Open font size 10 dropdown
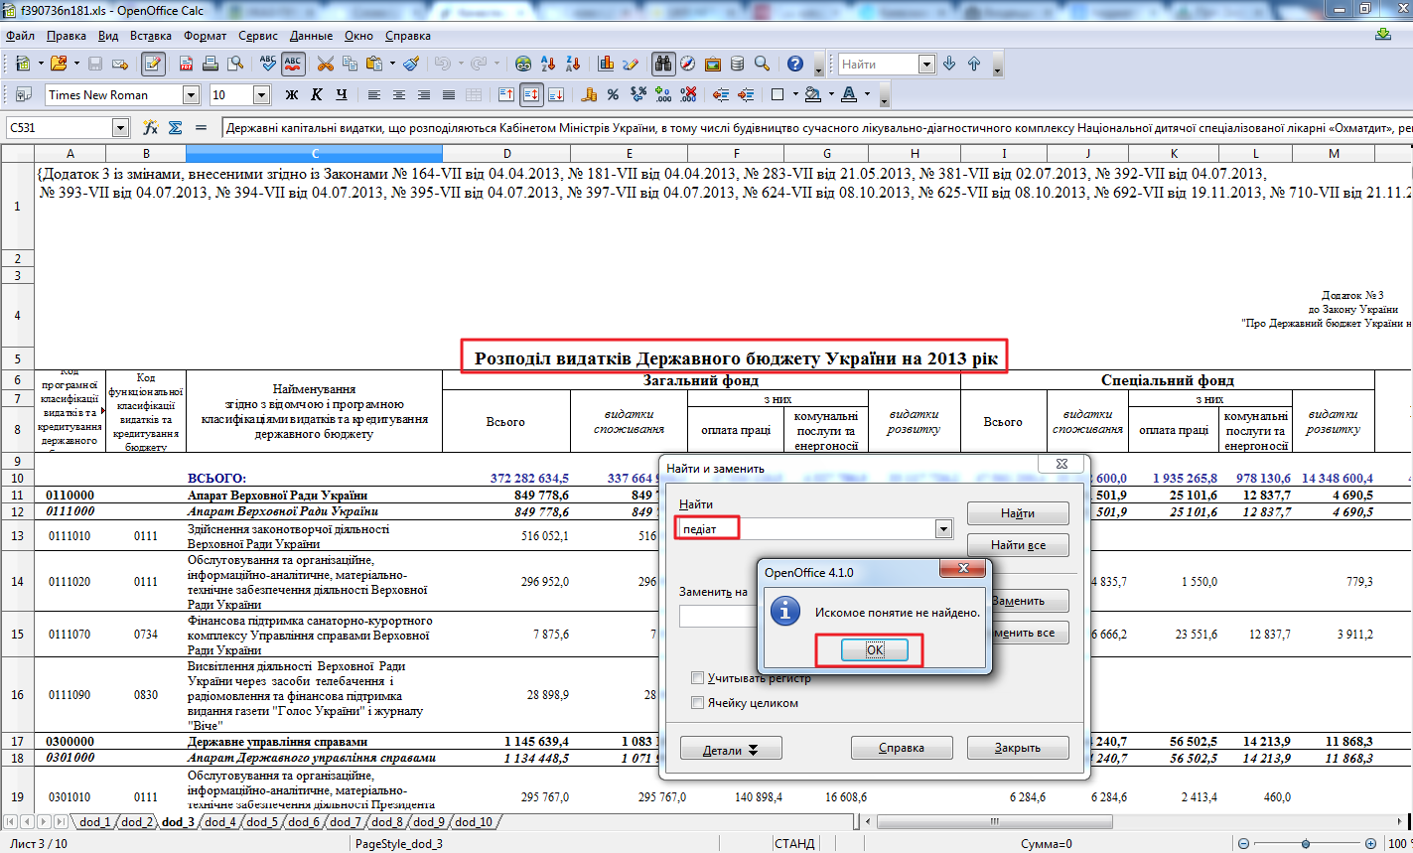 click(262, 94)
